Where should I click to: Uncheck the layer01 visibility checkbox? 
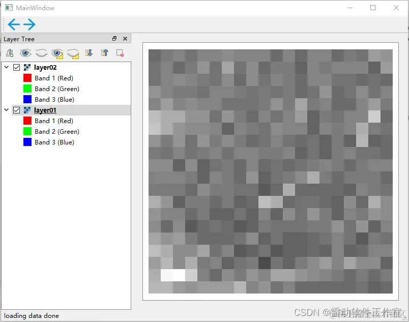16,110
